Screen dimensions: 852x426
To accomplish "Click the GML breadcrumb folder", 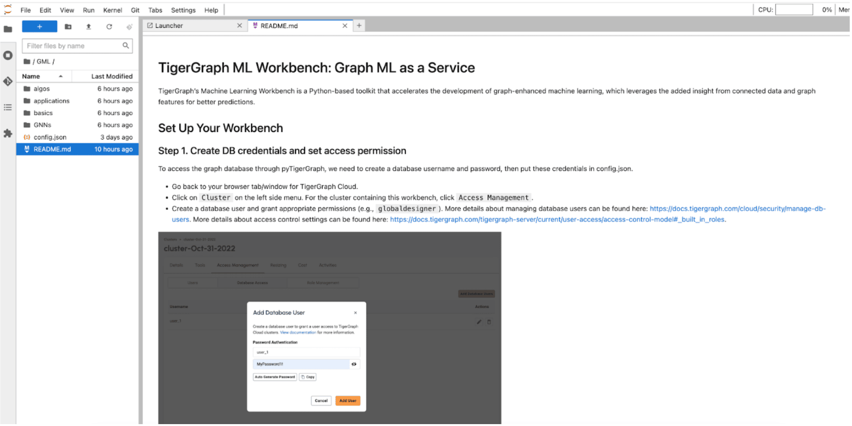I will tap(43, 62).
